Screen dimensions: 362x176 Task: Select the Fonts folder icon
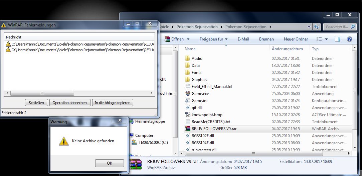[x=187, y=73]
